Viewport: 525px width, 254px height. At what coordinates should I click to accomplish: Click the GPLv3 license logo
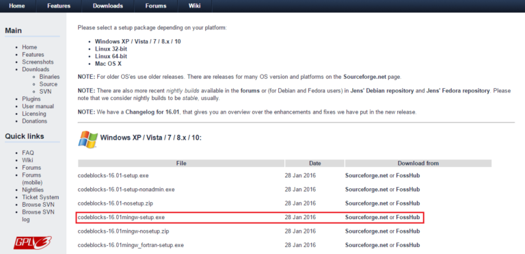pyautogui.click(x=33, y=242)
